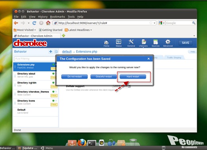Open the File menu
Screen dimensions: 207x150
click(x=16, y=17)
